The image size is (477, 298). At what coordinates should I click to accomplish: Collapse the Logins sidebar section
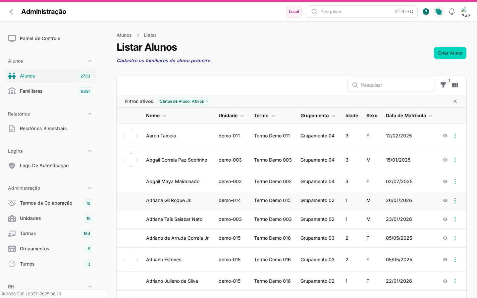[x=90, y=151]
